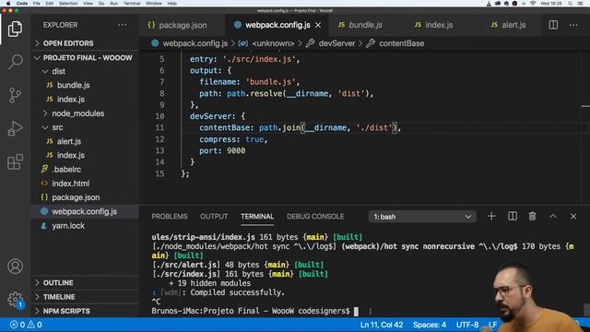This screenshot has width=590, height=332.
Task: Click Ln 11, Col 42 in status bar
Action: (x=382, y=325)
